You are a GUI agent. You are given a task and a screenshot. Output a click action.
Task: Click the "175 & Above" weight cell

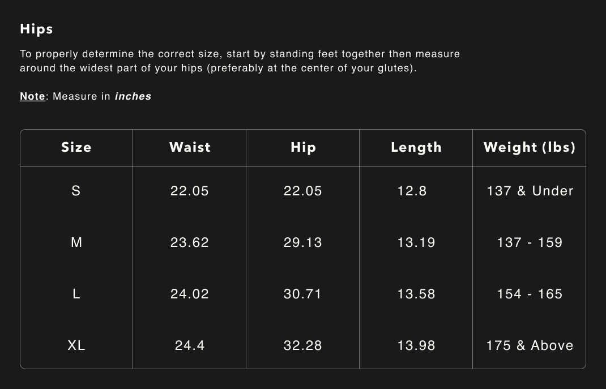(530, 345)
